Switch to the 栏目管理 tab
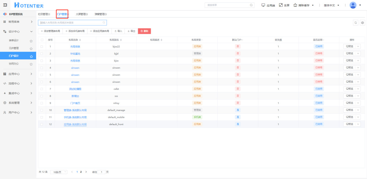This screenshot has height=179, width=367. tap(44, 14)
